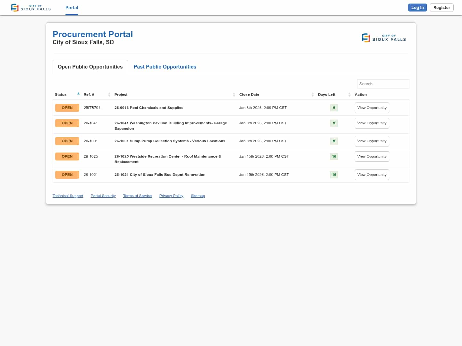The height and width of the screenshot is (346, 462).
Task: Focus the Search input field
Action: click(383, 84)
